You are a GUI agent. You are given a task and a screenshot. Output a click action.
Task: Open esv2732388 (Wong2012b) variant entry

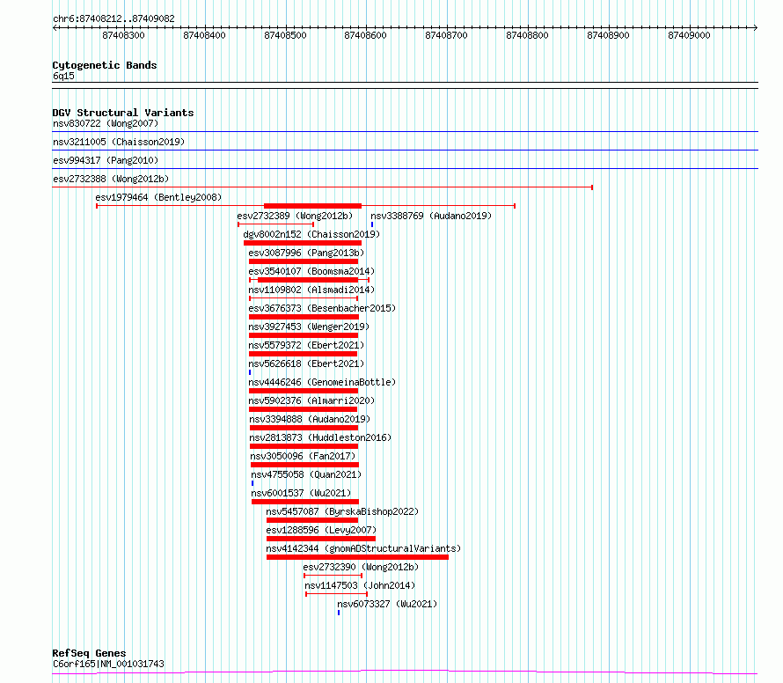click(111, 179)
